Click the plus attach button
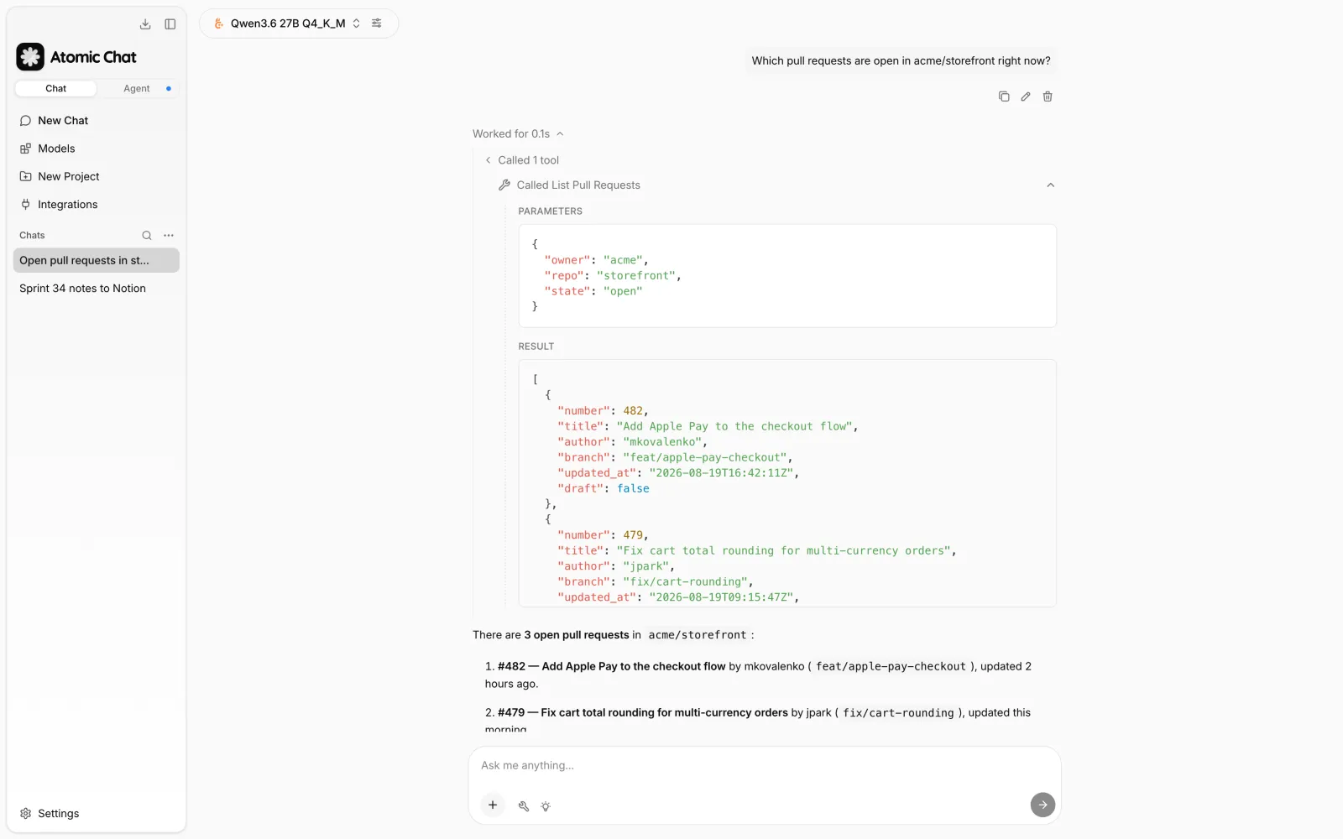The height and width of the screenshot is (839, 1343). [493, 805]
